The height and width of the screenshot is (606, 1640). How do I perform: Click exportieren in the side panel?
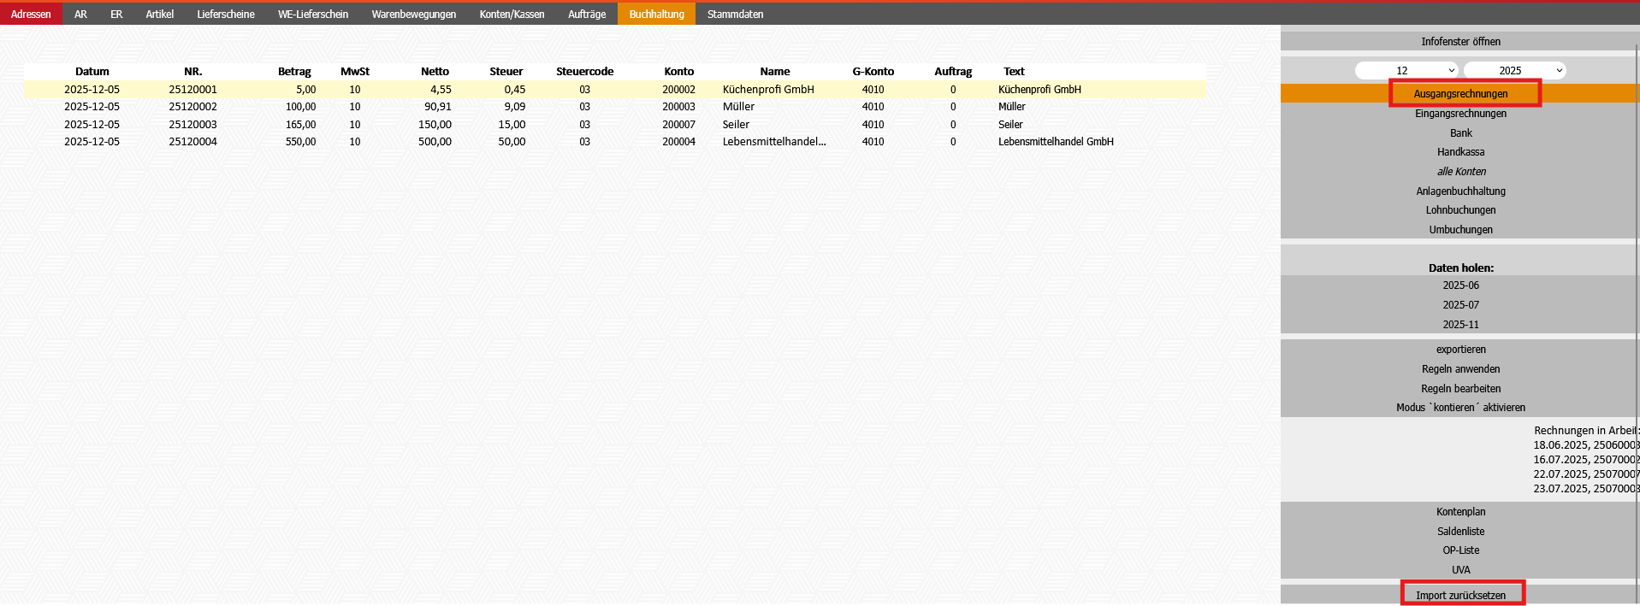[x=1459, y=350]
